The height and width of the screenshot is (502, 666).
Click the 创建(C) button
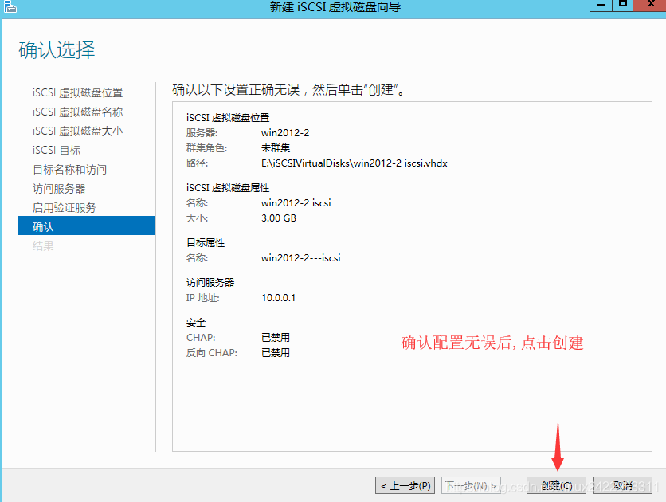(x=556, y=485)
